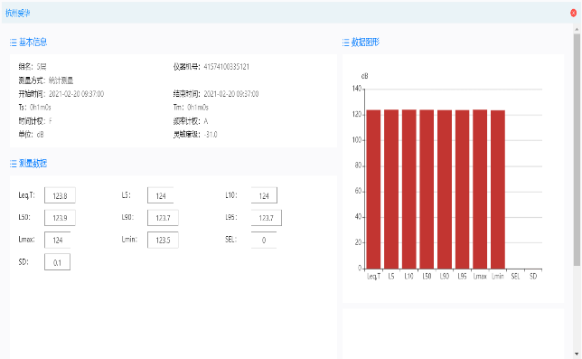This screenshot has height=359, width=582.
Task: Click the sensitivity level value -31.0
Action: (x=211, y=135)
